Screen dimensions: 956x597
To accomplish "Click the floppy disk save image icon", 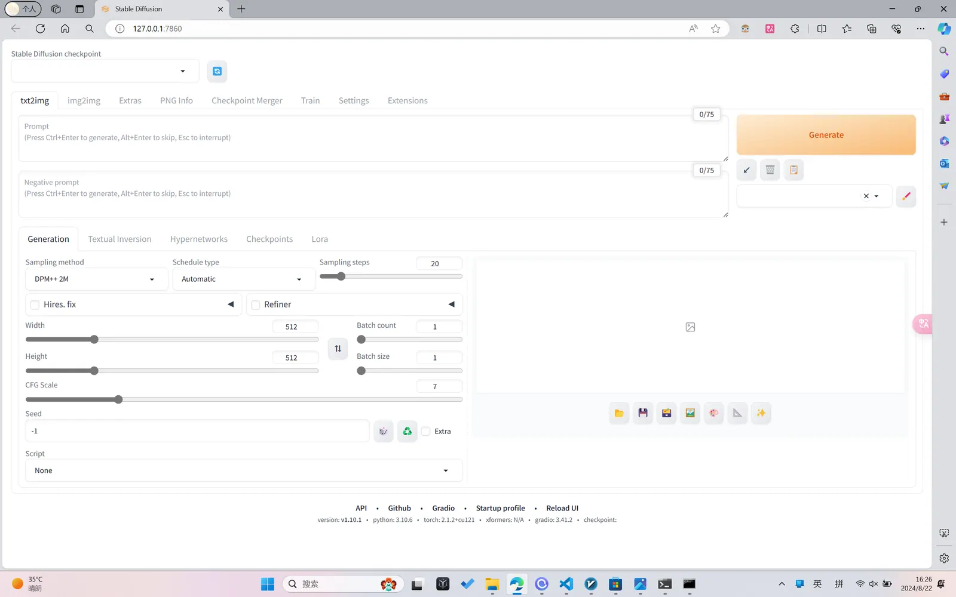I will (643, 413).
